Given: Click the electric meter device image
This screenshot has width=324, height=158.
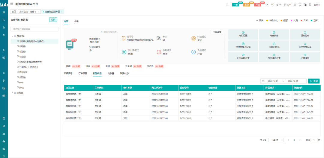Looking at the screenshot, I should [x=70, y=45].
